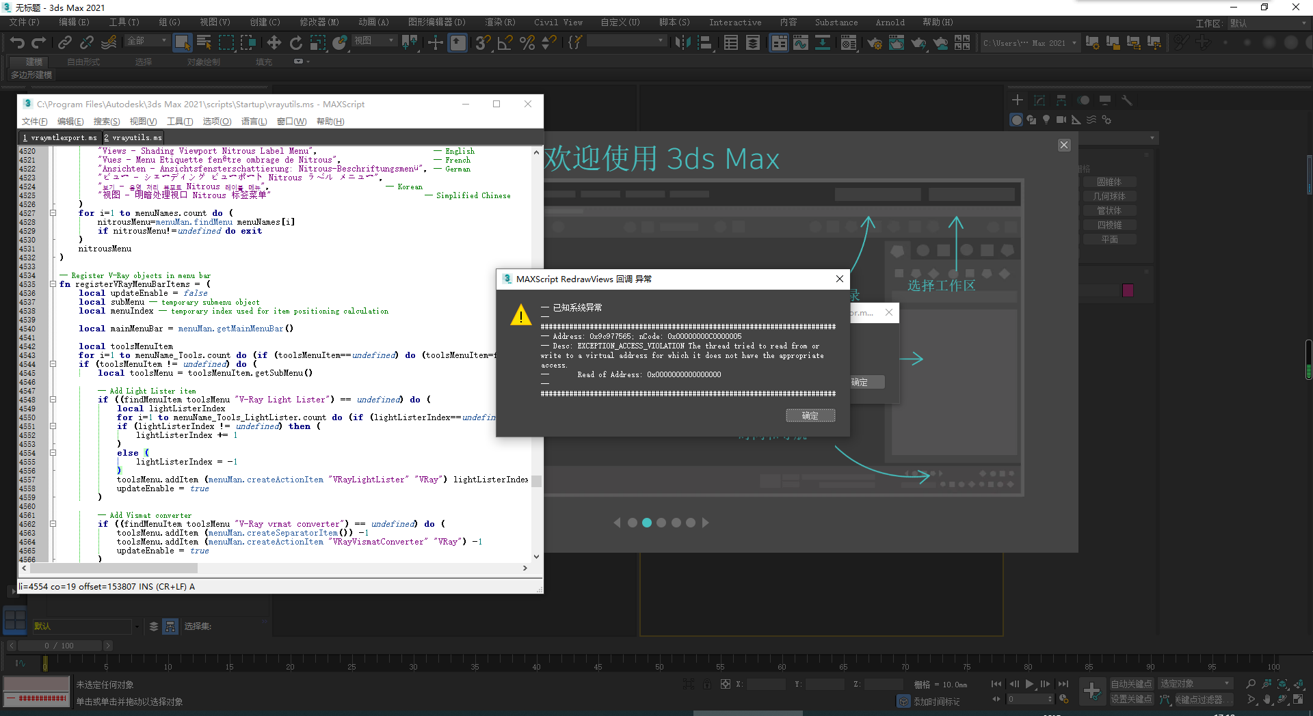Click the 设置关键点 button
The width and height of the screenshot is (1313, 716).
[1132, 699]
